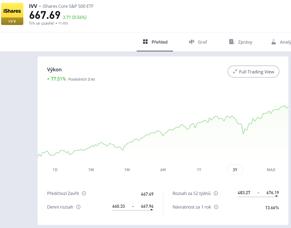Click the Analýza flask icon
This screenshot has height=228, width=291.
pos(274,42)
